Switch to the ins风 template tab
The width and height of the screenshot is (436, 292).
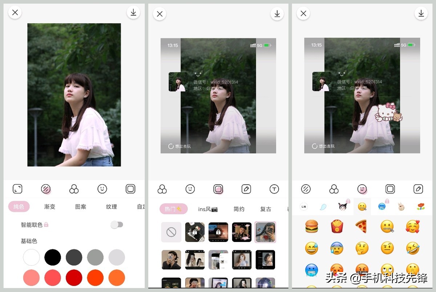click(207, 209)
